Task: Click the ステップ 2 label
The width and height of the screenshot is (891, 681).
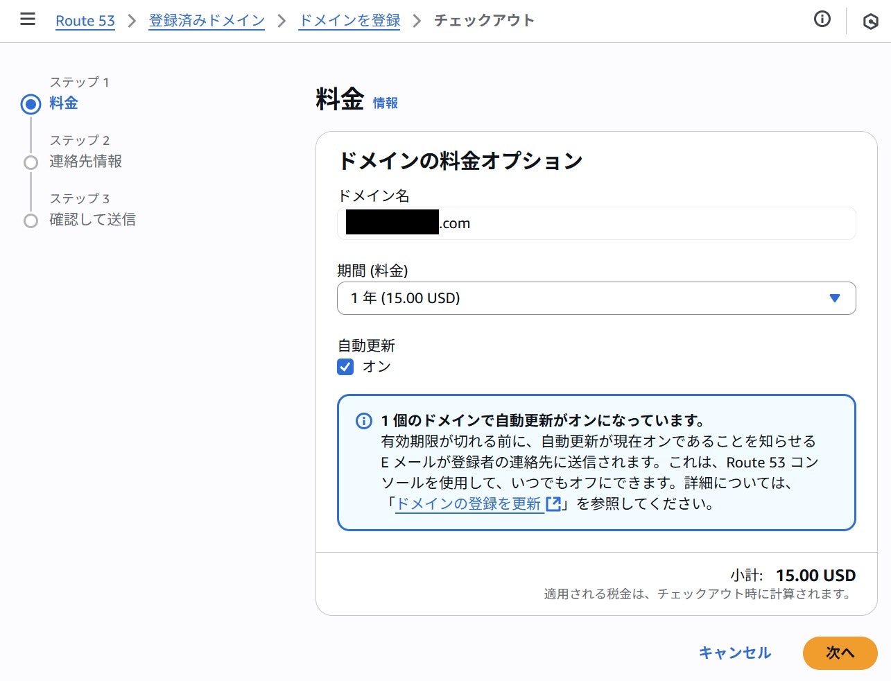Action: click(79, 141)
